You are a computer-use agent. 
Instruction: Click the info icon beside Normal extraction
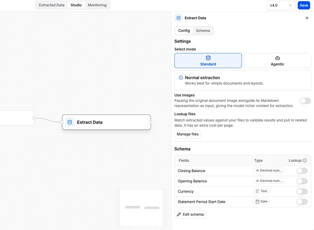[x=181, y=78]
